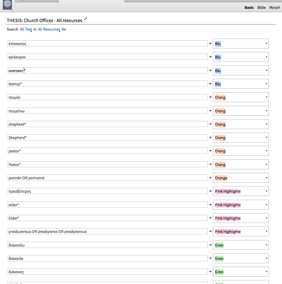Expand the Pink Highlighter dropdown for elder*

(x=266, y=205)
